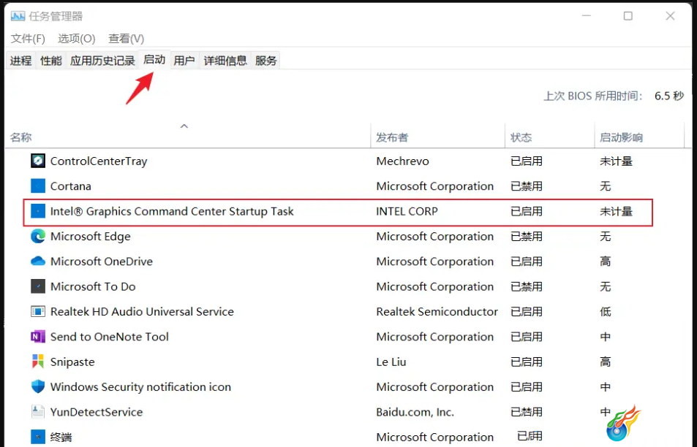This screenshot has width=697, height=447.
Task: Open the 文件(F) menu
Action: pyautogui.click(x=28, y=39)
